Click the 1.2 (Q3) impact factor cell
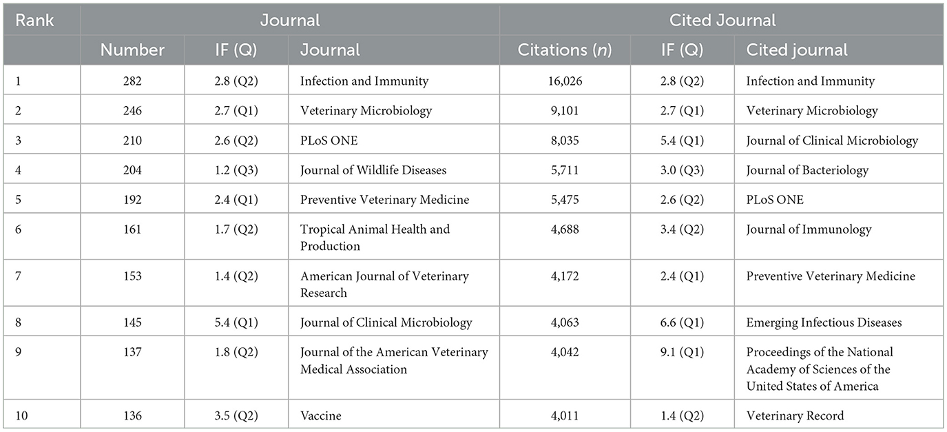947x432 pixels. tap(236, 170)
